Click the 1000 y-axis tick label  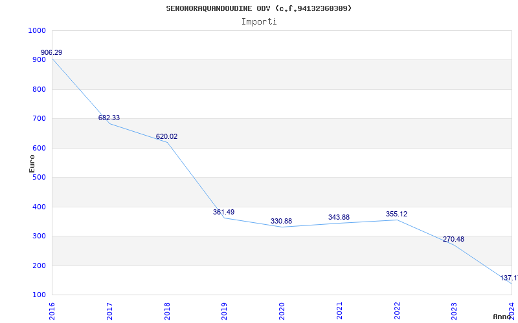pos(37,30)
